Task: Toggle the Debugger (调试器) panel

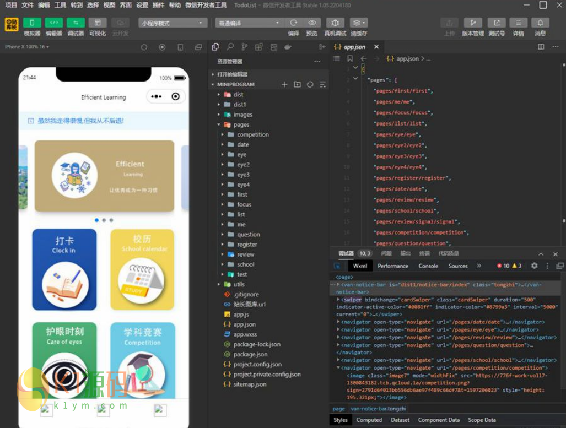Action: click(x=76, y=23)
